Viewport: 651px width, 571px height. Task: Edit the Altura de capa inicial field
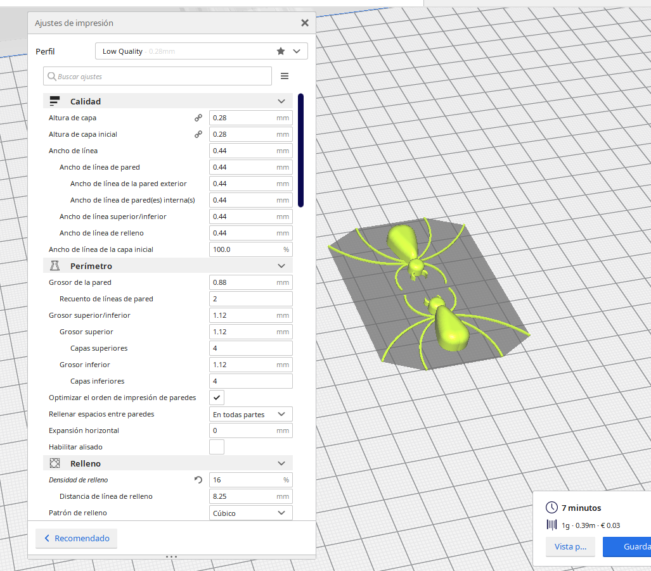tap(251, 134)
